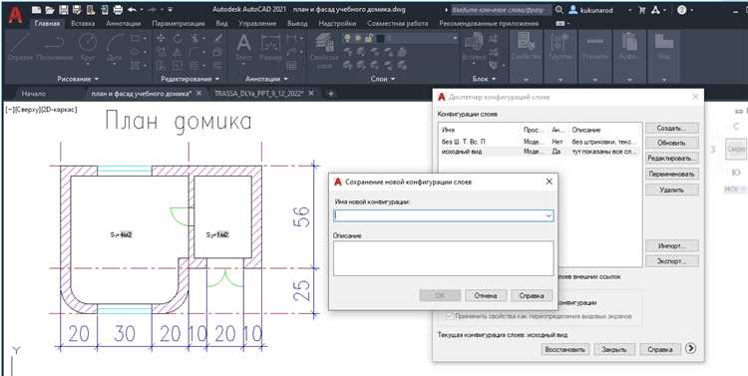Click the Восстановить button
Image resolution: width=748 pixels, height=376 pixels.
click(x=564, y=349)
